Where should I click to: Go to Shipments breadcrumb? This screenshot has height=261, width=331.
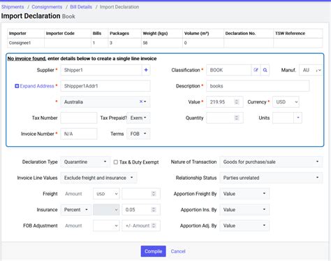coord(13,7)
